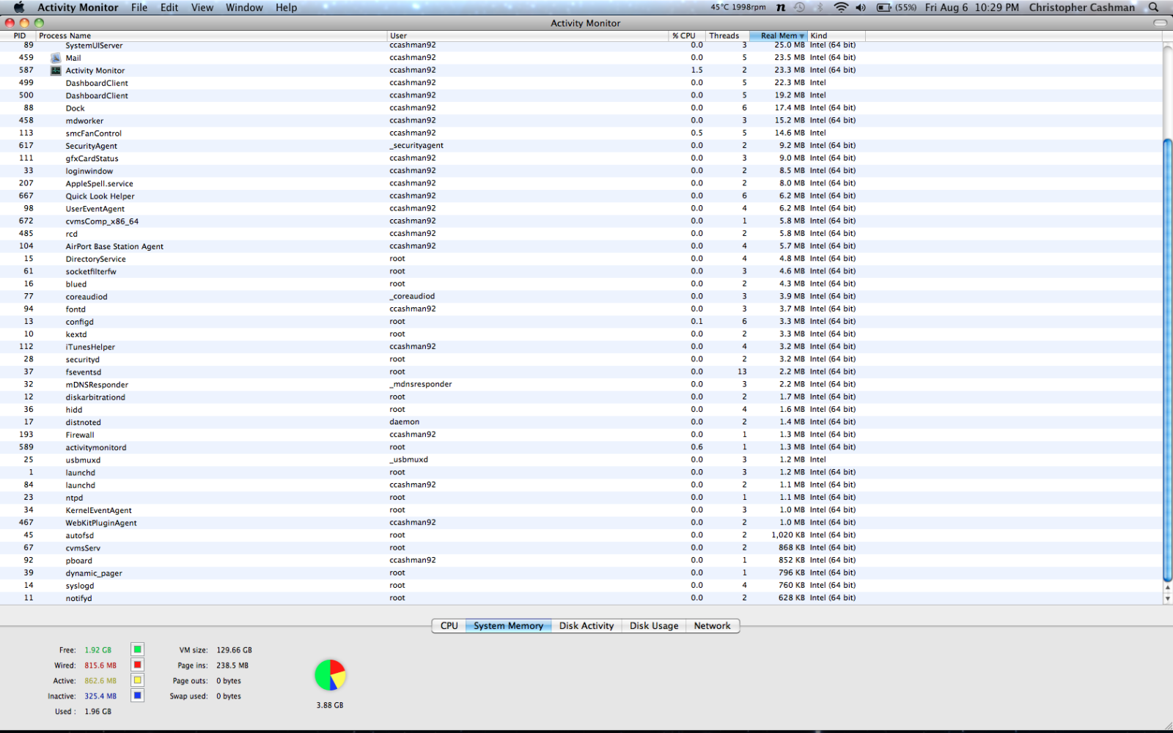Open the Network tab
This screenshot has width=1173, height=733.
[712, 626]
